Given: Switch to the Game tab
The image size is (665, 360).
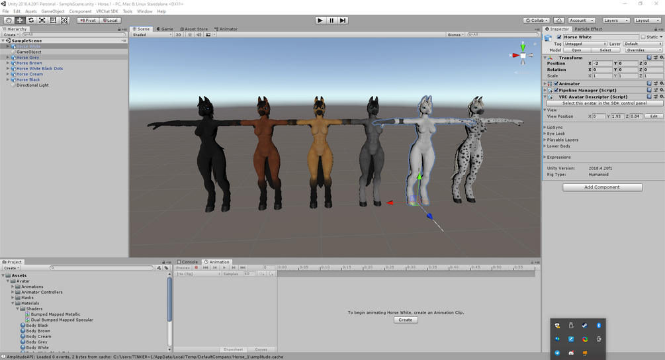Looking at the screenshot, I should pyautogui.click(x=165, y=29).
